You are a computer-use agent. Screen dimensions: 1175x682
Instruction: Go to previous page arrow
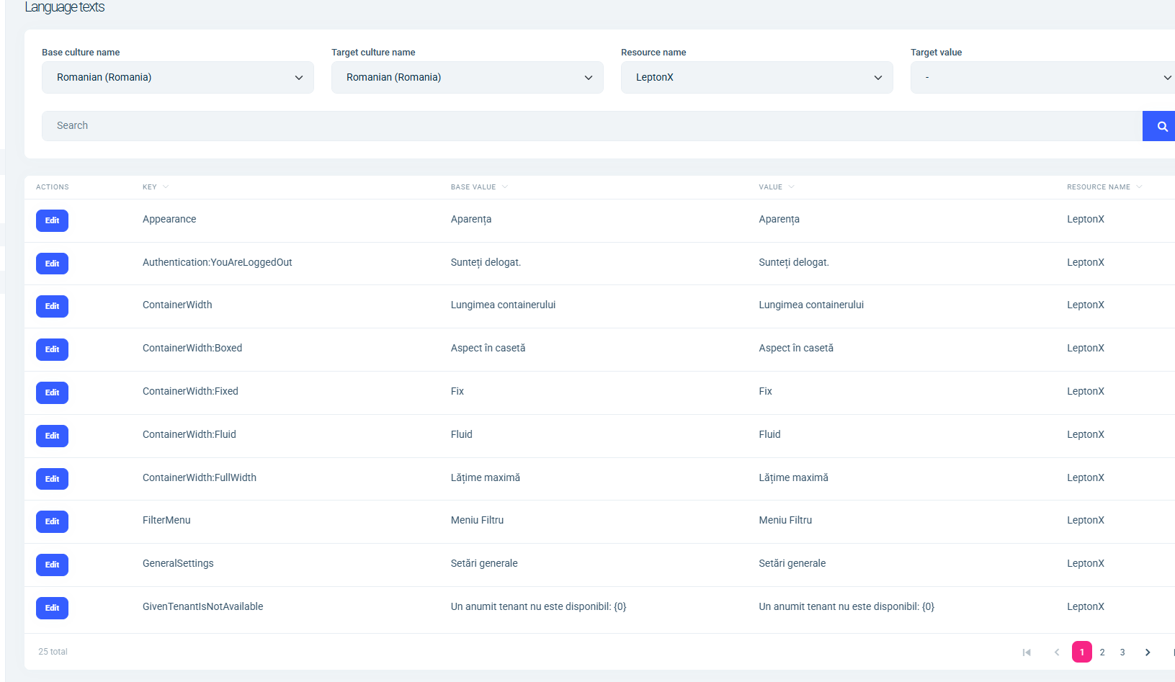(1057, 652)
